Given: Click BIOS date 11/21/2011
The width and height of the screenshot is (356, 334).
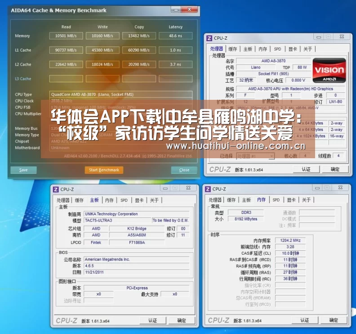Looking at the screenshot, I should tap(137, 272).
